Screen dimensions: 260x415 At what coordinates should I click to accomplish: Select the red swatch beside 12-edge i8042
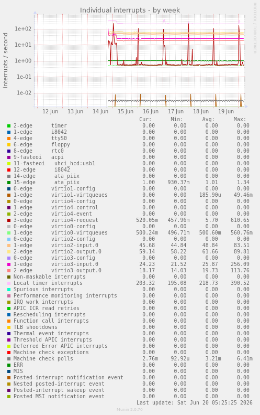(x=9, y=170)
